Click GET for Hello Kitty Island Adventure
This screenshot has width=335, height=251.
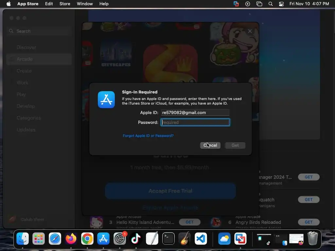[189, 222]
